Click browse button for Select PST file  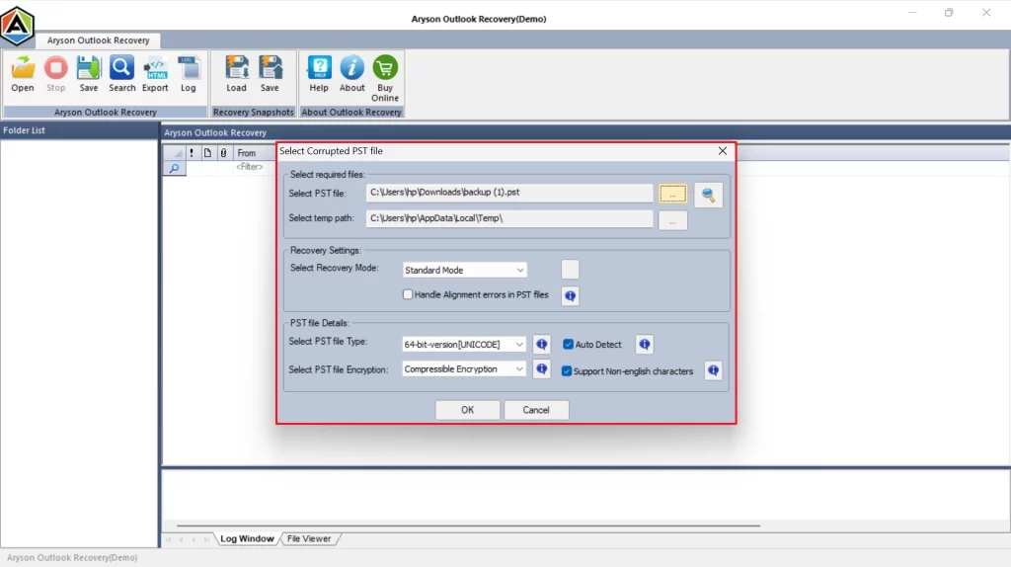click(672, 195)
